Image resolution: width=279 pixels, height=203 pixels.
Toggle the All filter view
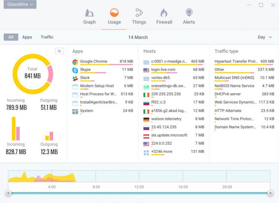pos(11,37)
